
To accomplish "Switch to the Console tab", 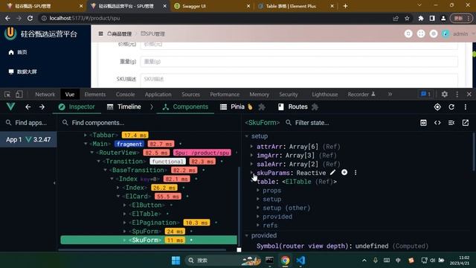I will [x=125, y=95].
